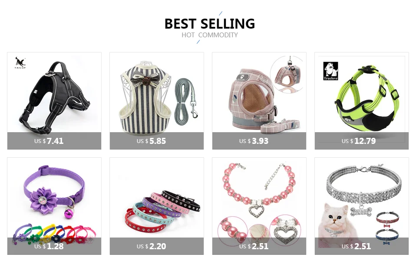Open the black TAILUP dog harness product
The width and height of the screenshot is (416, 280).
coord(54,101)
